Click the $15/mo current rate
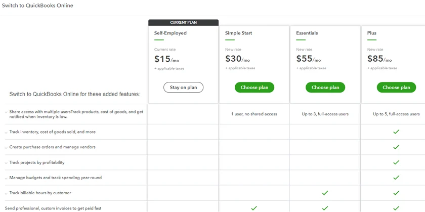Image resolution: width=425 pixels, height=212 pixels. tap(166, 59)
